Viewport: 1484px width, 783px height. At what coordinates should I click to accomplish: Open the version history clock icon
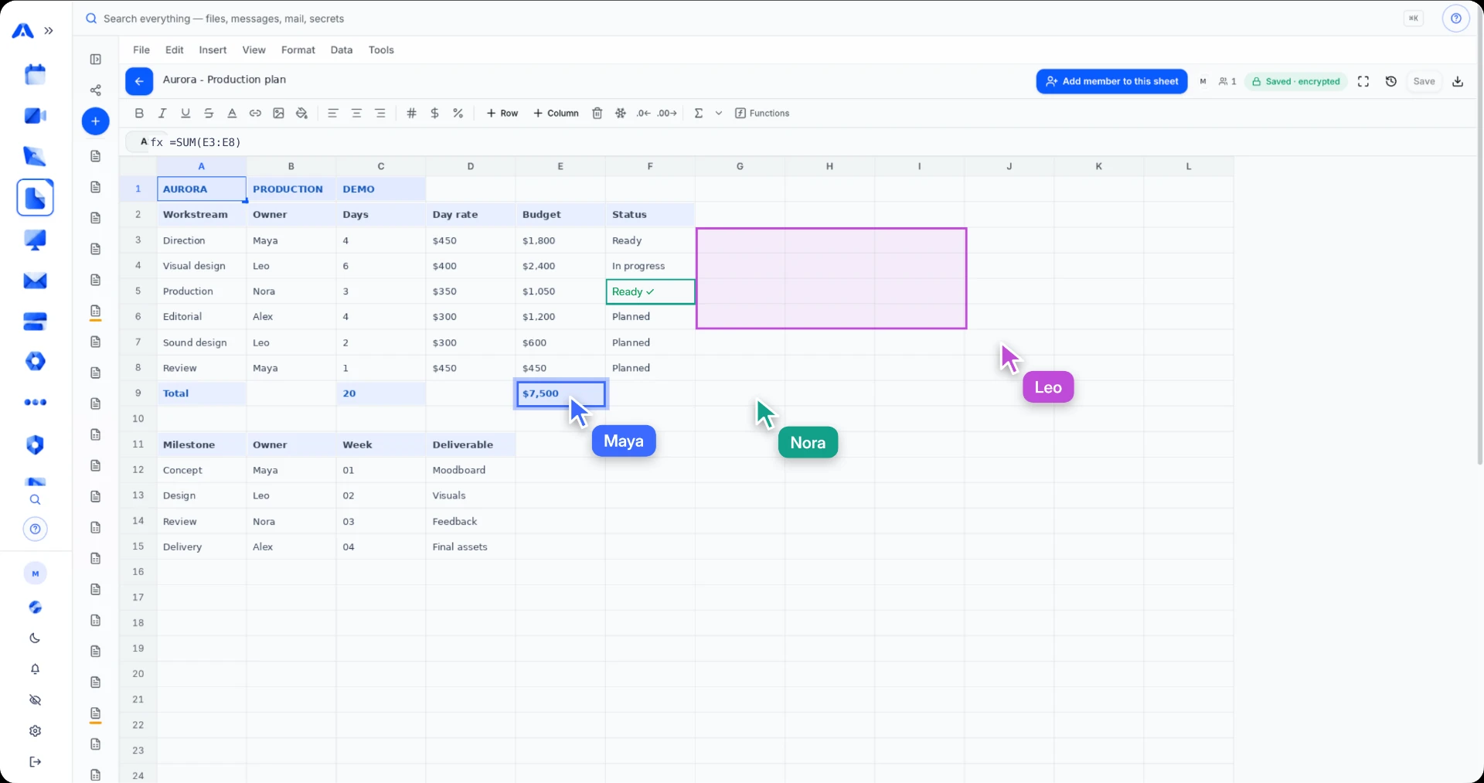point(1391,81)
